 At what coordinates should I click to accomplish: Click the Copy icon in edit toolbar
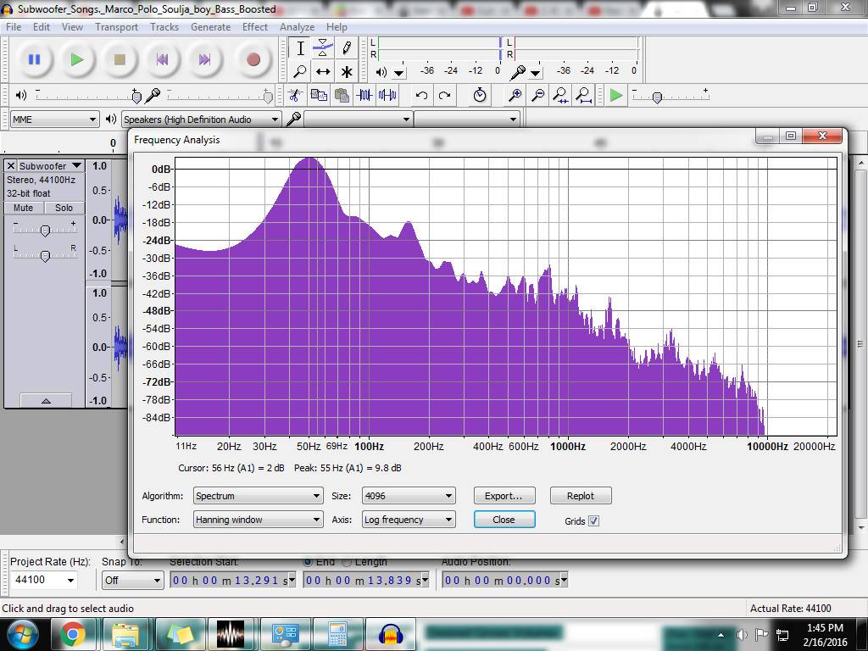[319, 95]
